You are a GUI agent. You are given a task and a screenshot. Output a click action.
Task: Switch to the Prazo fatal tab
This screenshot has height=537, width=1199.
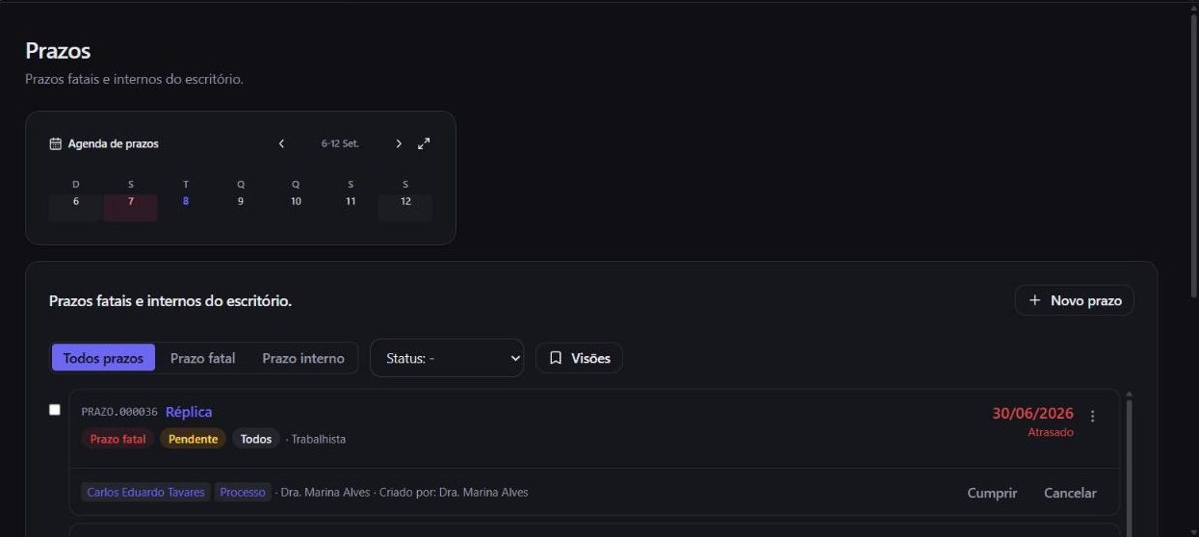click(x=202, y=358)
